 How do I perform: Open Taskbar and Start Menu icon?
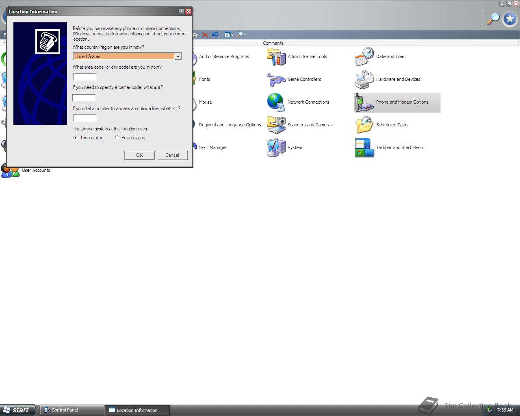tap(364, 148)
